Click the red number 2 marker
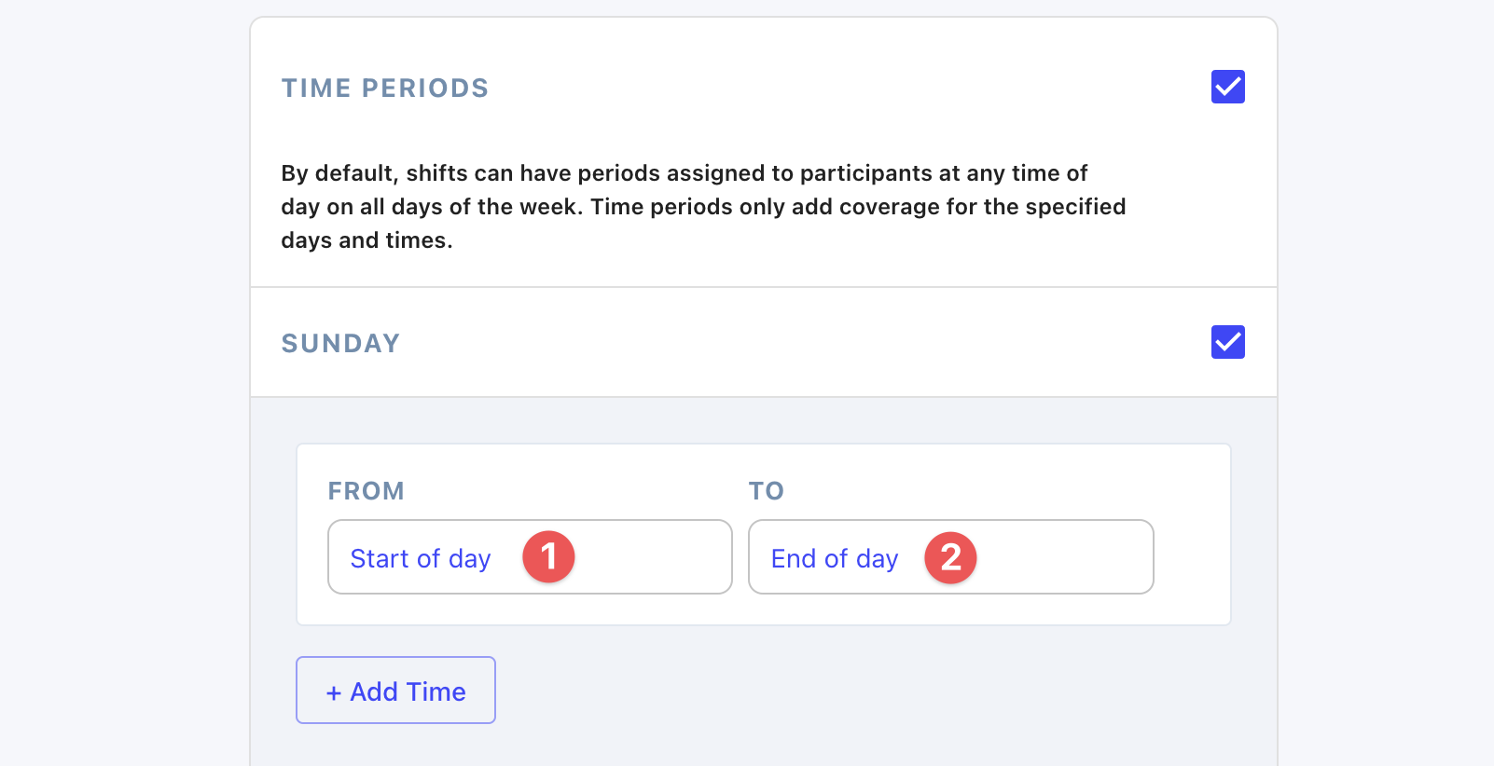The image size is (1494, 766). click(x=950, y=557)
